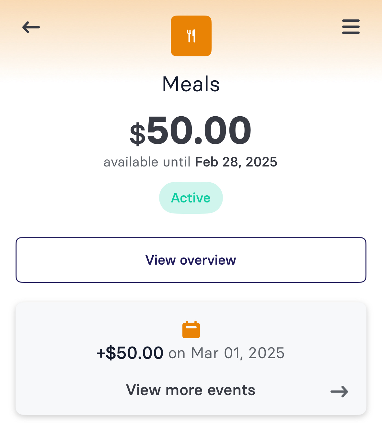Tap the green Active status badge
The height and width of the screenshot is (423, 382).
191,198
